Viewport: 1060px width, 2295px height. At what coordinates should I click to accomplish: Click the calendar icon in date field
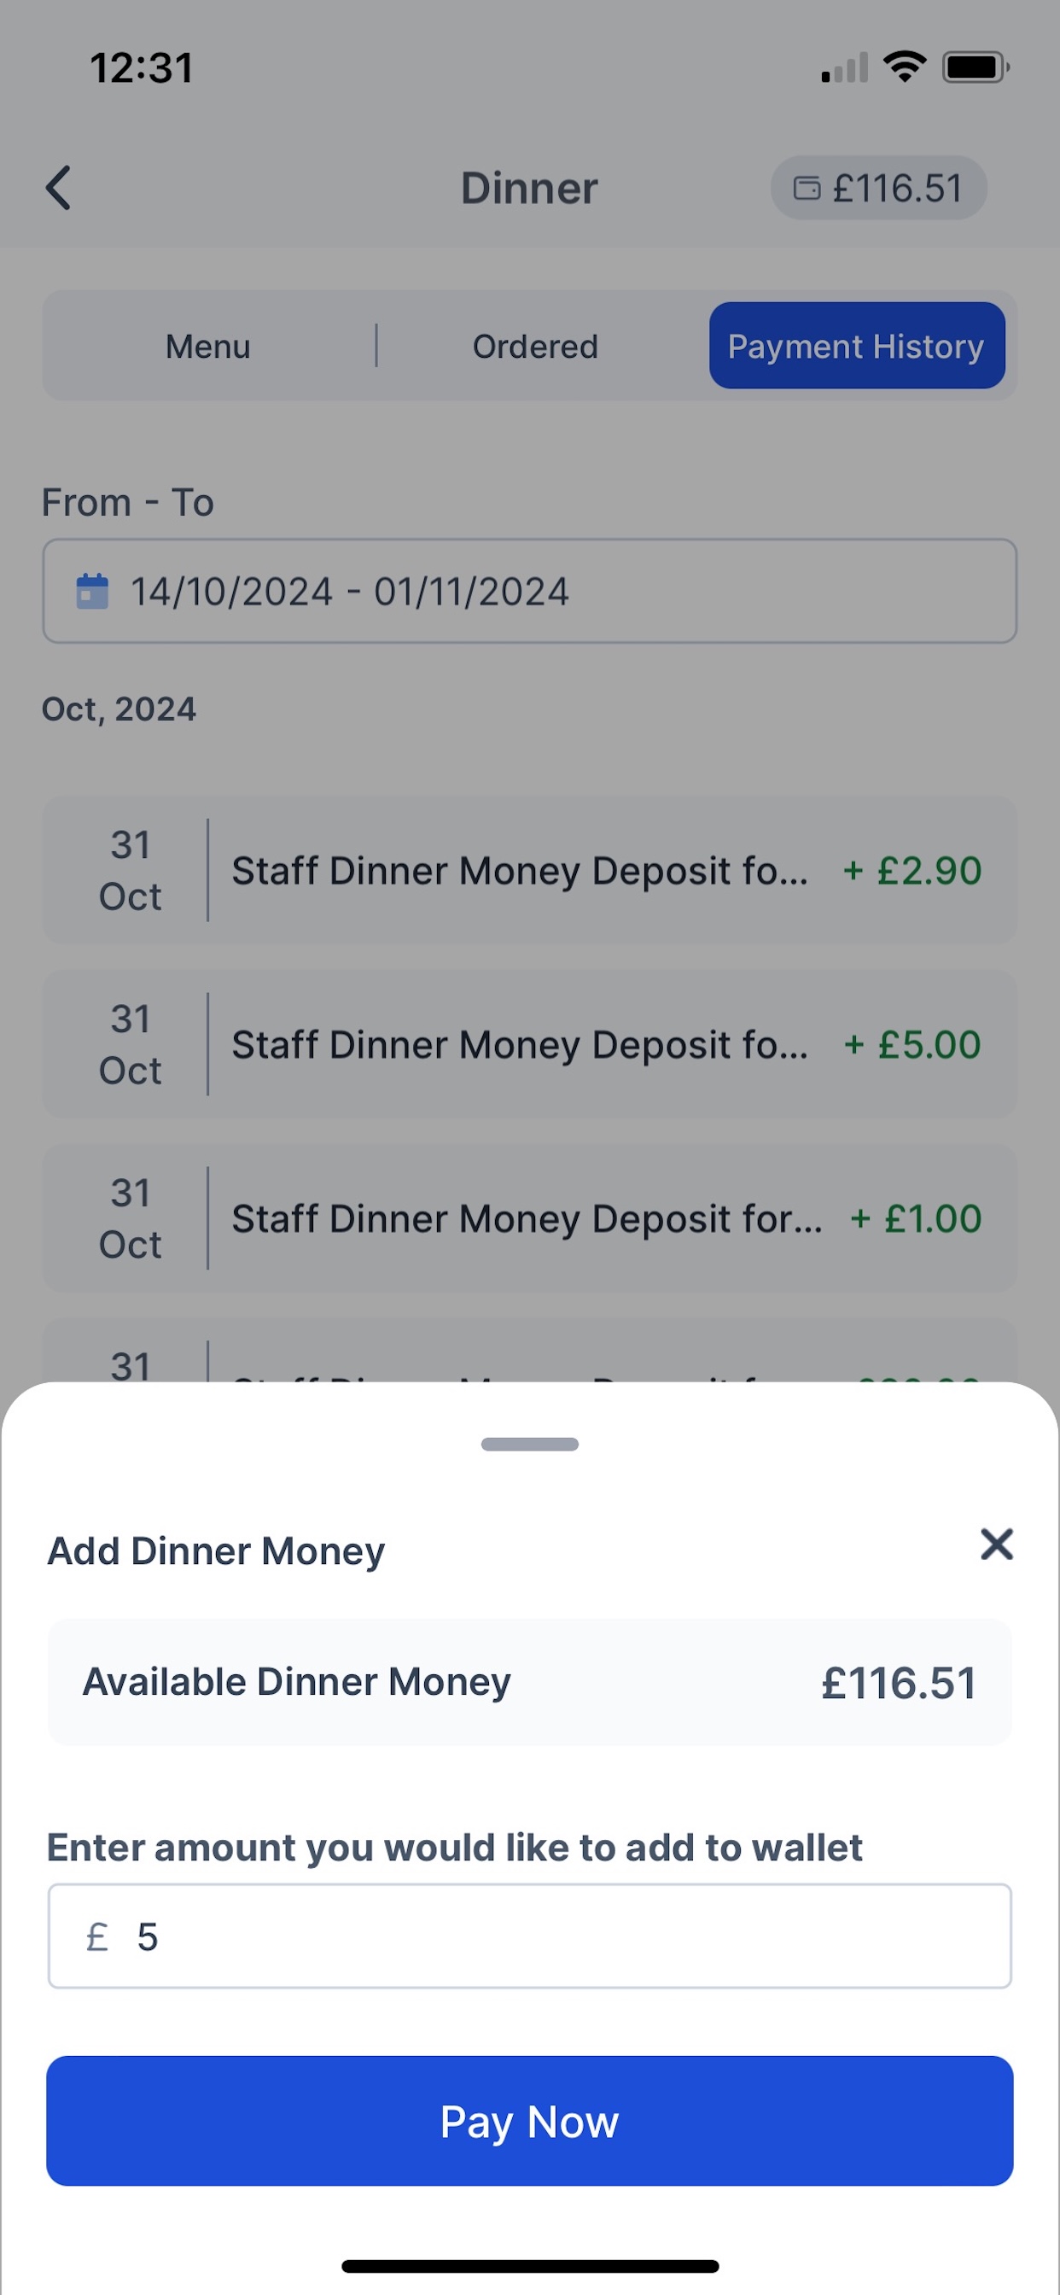click(x=93, y=592)
